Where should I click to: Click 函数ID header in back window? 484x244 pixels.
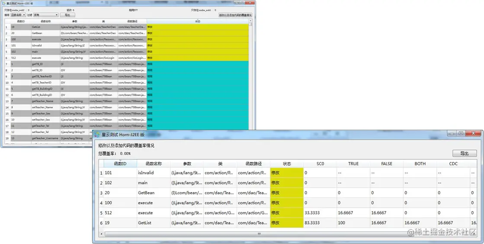(21, 21)
